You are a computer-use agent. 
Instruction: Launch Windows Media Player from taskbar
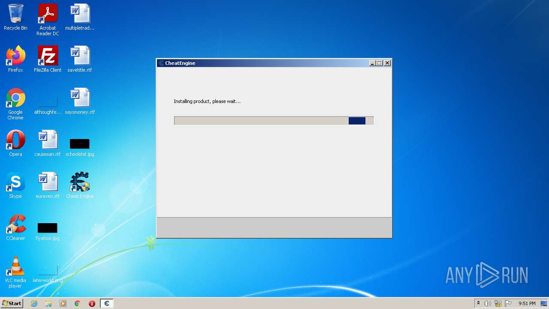(x=63, y=303)
